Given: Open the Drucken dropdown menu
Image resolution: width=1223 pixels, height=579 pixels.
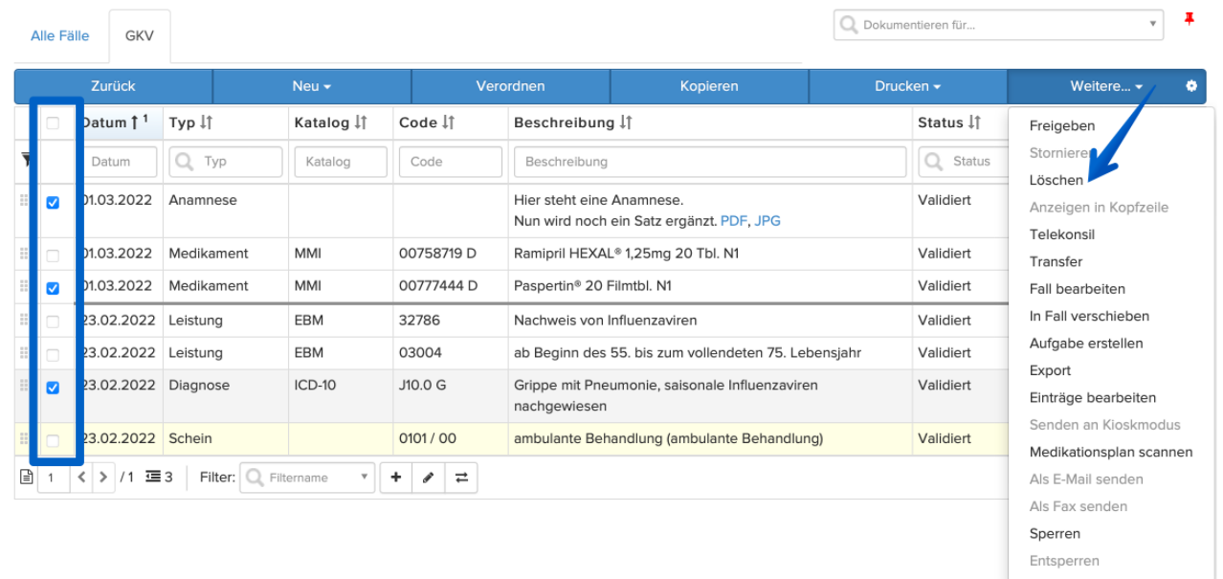Looking at the screenshot, I should coord(908,86).
